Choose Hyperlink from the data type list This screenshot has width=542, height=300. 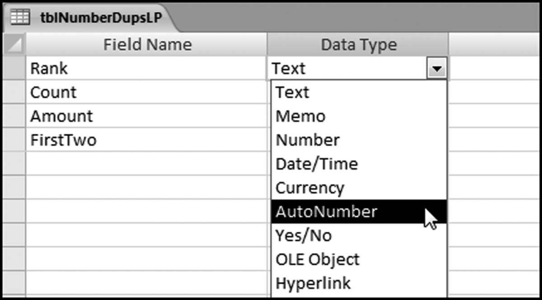tap(313, 283)
